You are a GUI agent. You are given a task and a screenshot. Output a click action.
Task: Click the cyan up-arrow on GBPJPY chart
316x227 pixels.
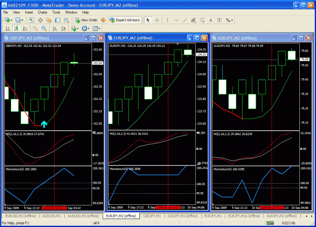point(44,124)
